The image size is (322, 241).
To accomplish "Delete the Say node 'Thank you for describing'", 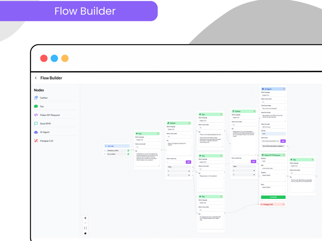I will [313, 160].
